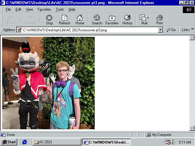Open the Mail dropdown arrow

(148, 18)
